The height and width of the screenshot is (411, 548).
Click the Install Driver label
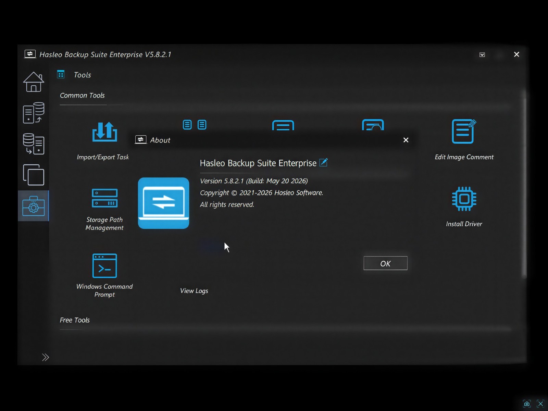pos(464,224)
